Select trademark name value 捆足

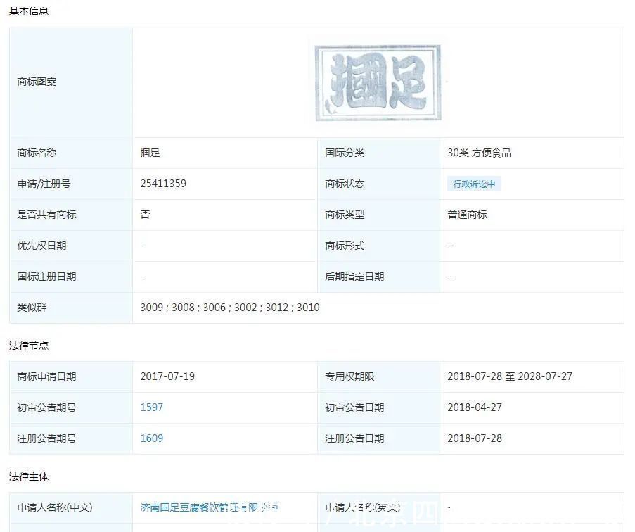click(150, 153)
